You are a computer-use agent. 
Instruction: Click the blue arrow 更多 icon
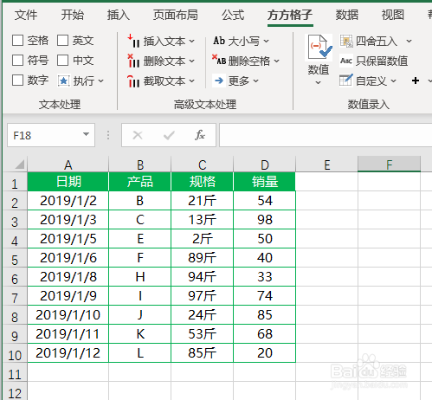coord(219,81)
